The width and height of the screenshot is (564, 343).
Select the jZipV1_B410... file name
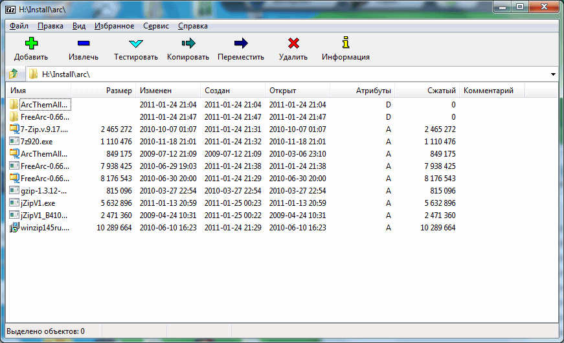coord(44,216)
